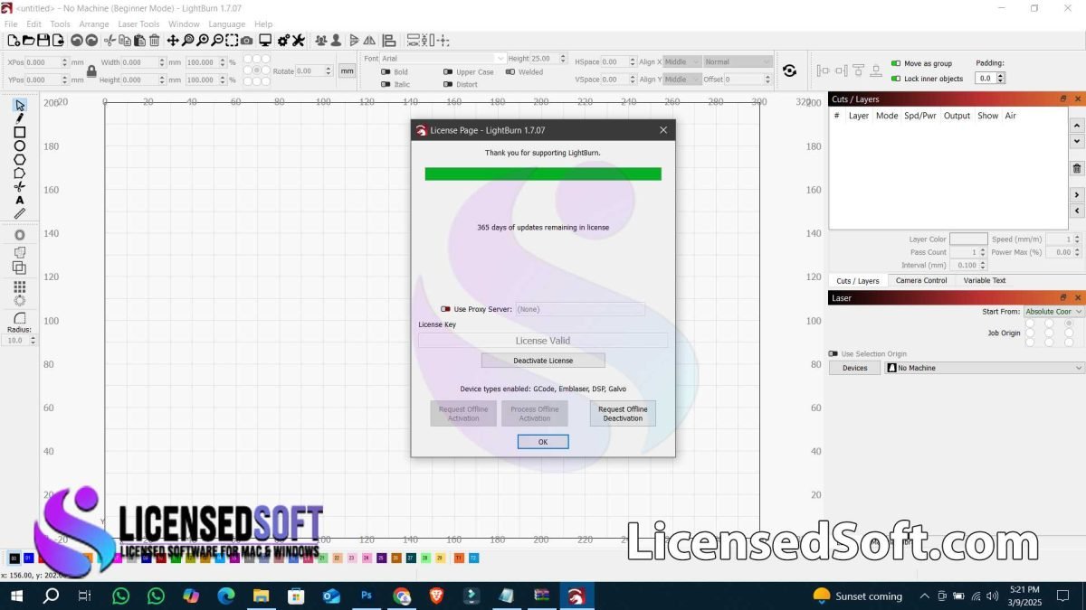Click the New file icon in toolbar

[x=14, y=41]
